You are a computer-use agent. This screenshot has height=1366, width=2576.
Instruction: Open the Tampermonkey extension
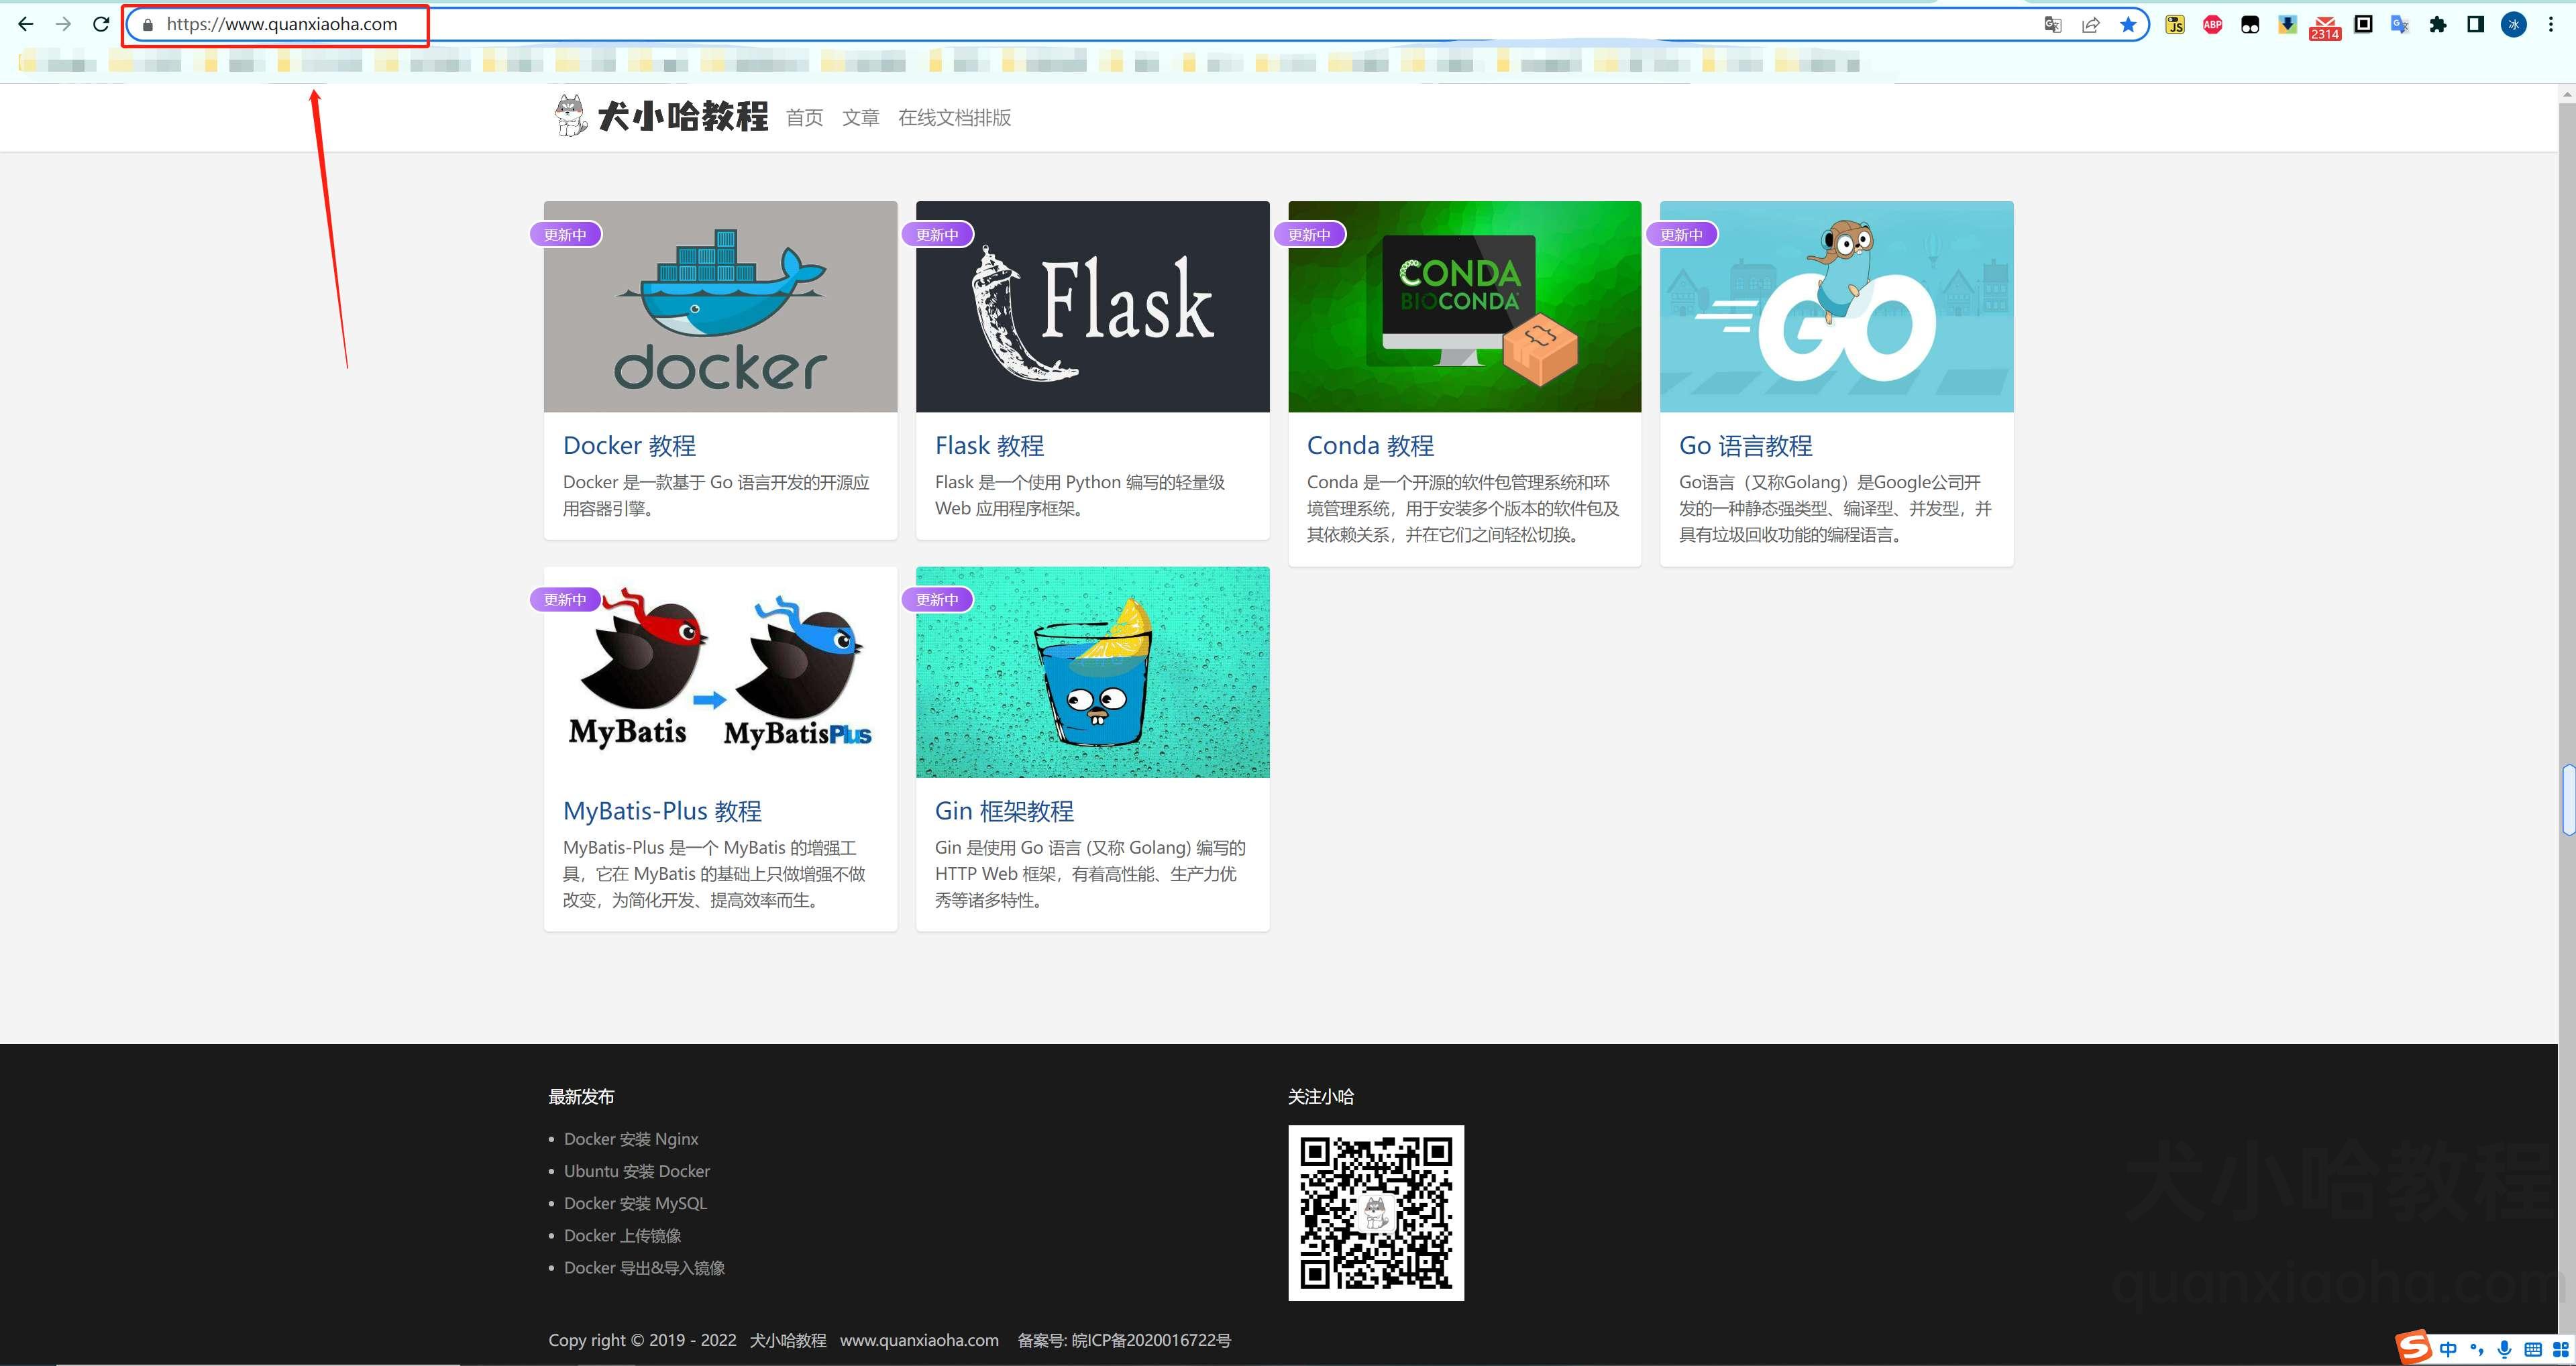pyautogui.click(x=2250, y=25)
